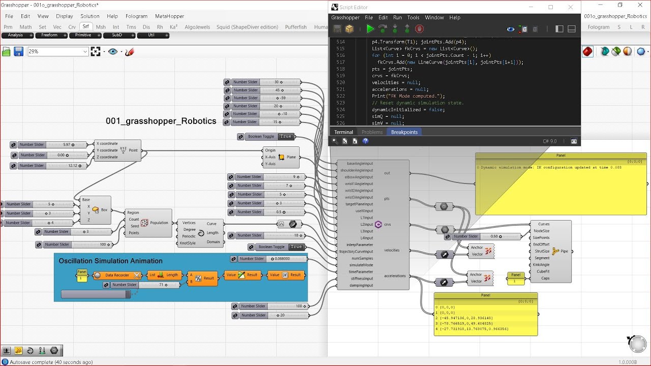Select the AlgoJewels tab
Screen dimensions: 651x366
tap(197, 27)
